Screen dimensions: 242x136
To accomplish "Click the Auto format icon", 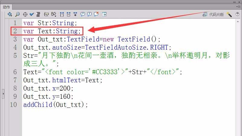I will 38,15.
